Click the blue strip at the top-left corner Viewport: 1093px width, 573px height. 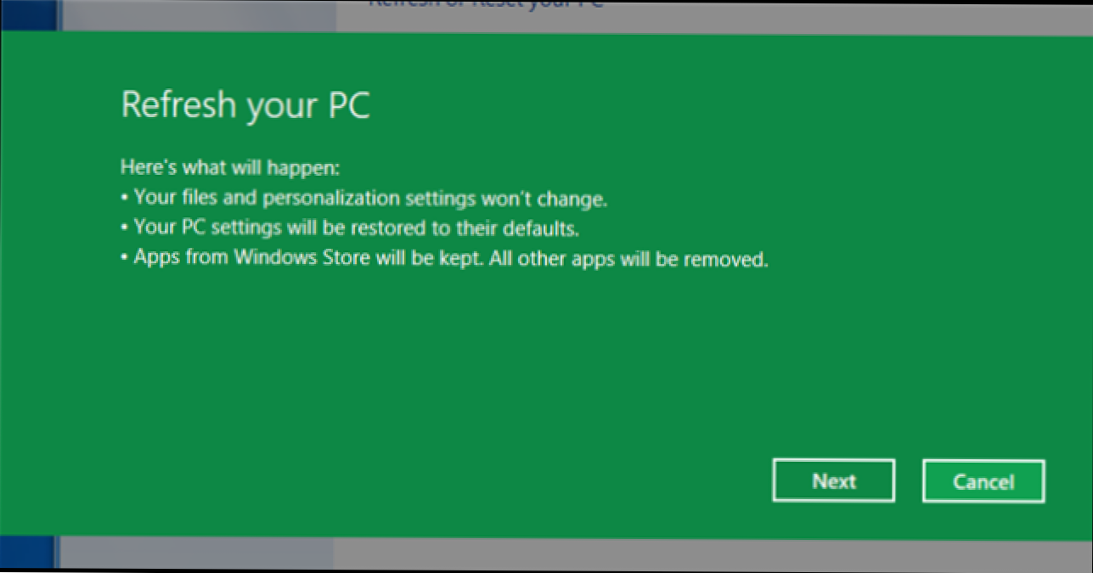pos(27,15)
